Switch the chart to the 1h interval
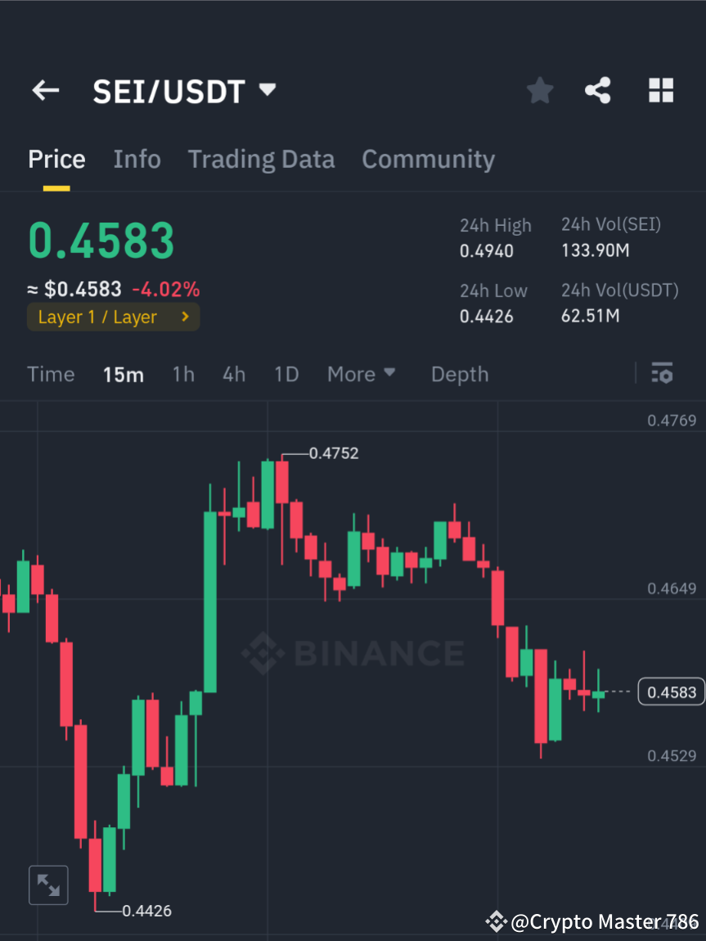The width and height of the screenshot is (706, 941). (183, 374)
